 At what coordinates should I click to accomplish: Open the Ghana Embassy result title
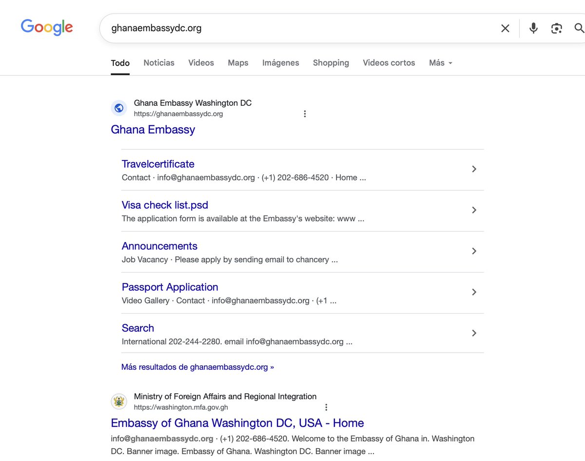pyautogui.click(x=153, y=130)
